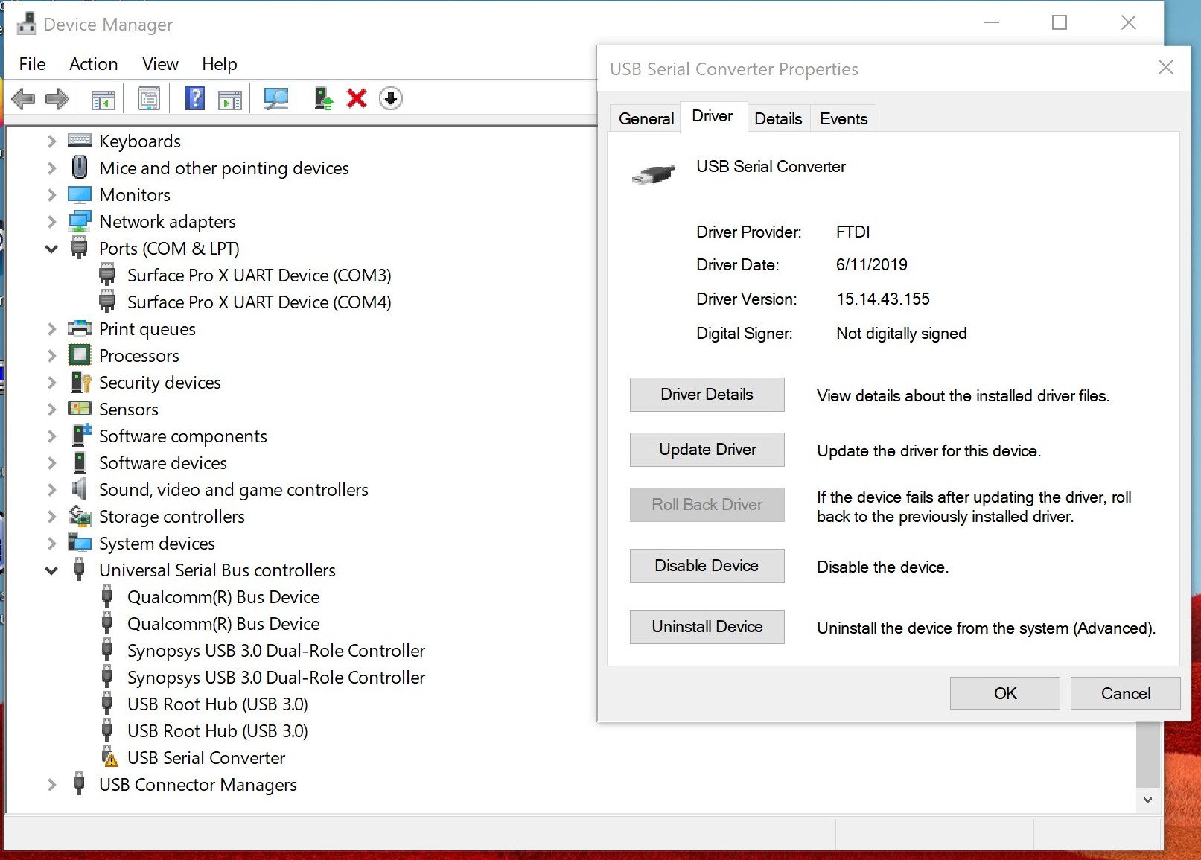
Task: Select the first USB Root Hub (USB 3.0)
Action: point(217,704)
